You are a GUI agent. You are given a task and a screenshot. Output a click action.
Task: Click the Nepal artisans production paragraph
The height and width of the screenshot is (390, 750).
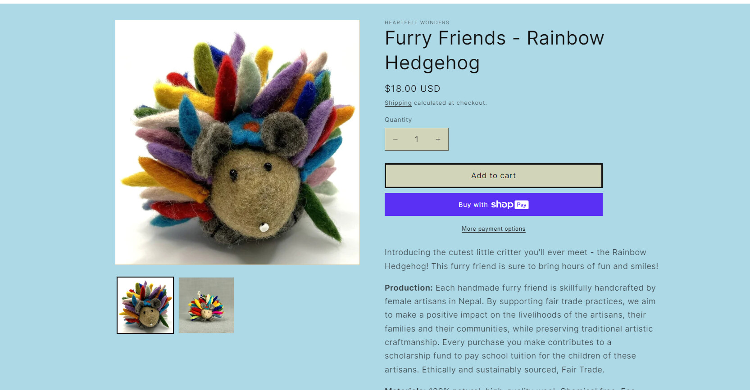pos(520,329)
